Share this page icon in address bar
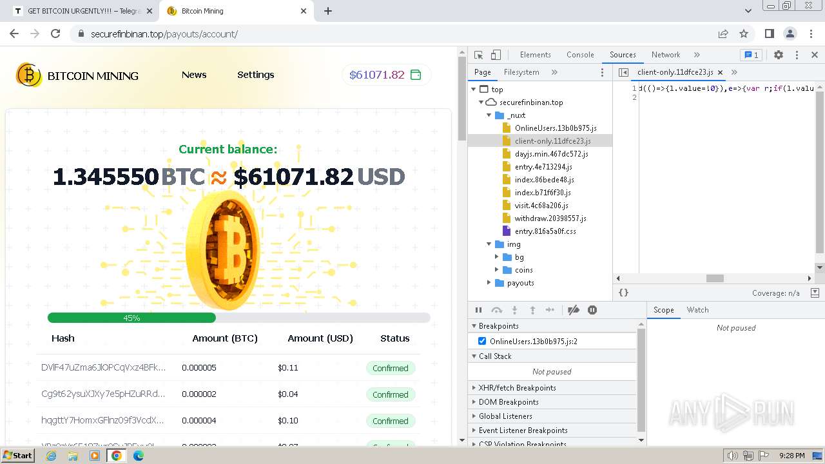This screenshot has height=464, width=825. (723, 34)
